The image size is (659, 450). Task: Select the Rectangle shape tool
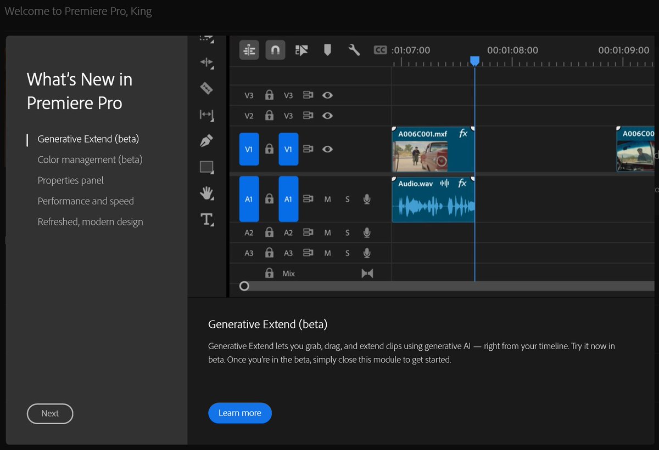tap(206, 167)
